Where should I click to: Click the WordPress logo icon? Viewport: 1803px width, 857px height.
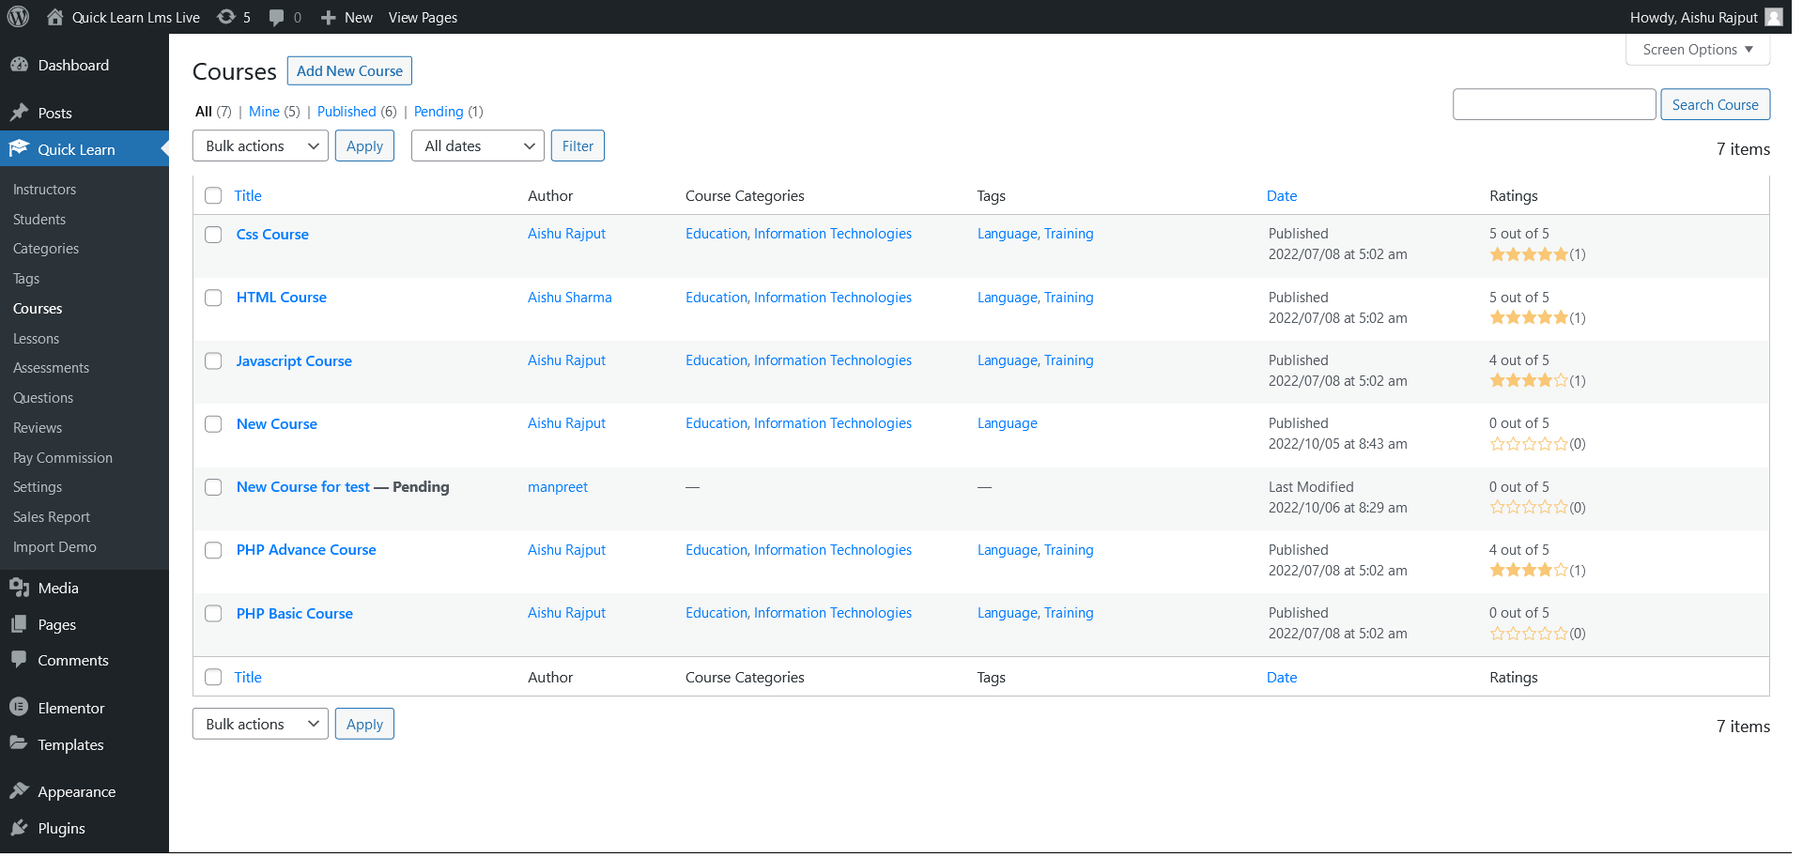19,17
